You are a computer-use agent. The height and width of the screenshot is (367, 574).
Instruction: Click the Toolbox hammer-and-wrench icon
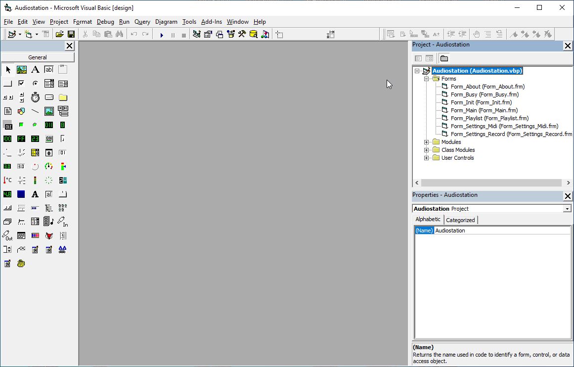242,35
